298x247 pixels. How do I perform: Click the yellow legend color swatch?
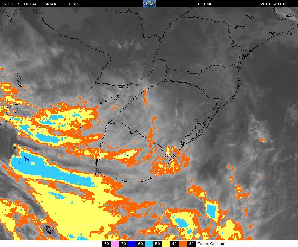click(x=166, y=244)
